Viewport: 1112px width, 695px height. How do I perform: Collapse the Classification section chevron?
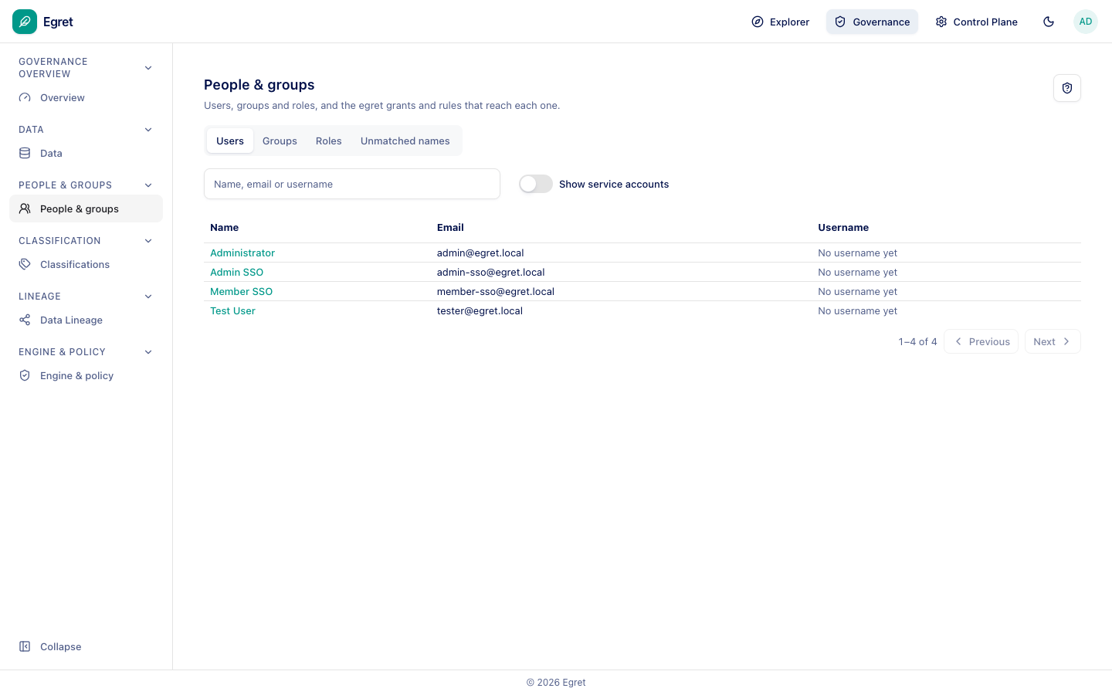pos(148,241)
